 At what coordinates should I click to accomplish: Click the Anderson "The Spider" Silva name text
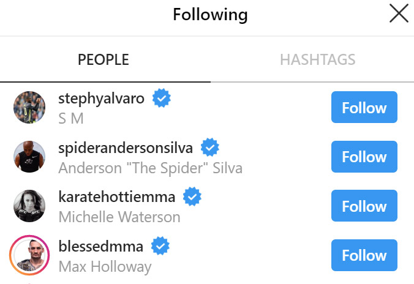coord(151,168)
